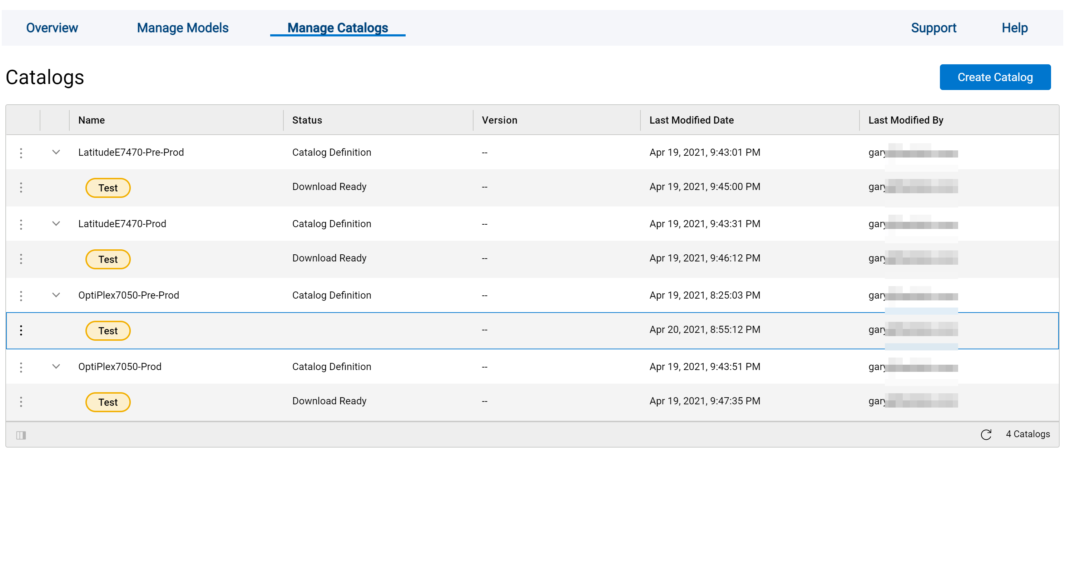Switch to the Manage Models tab
1070x574 pixels.
[x=183, y=28]
